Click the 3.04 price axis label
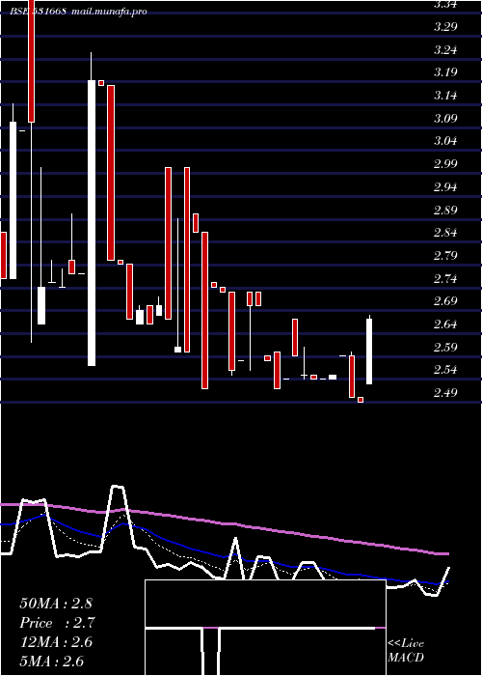This screenshot has height=676, width=482. tap(445, 141)
